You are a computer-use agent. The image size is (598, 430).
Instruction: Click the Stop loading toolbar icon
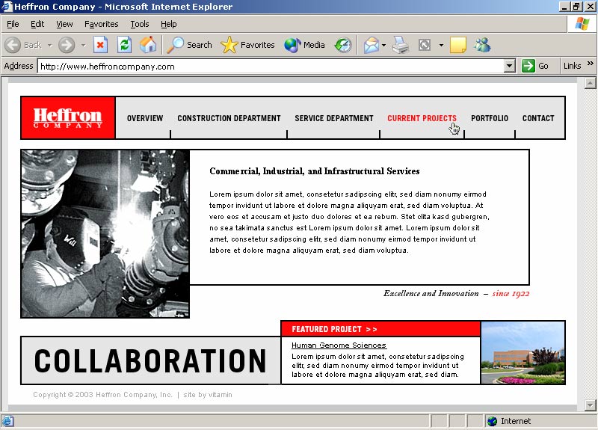[100, 45]
